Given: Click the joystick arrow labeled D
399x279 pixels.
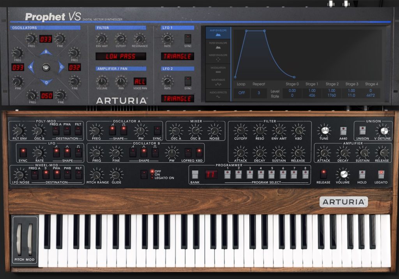Looking at the screenshot, I should coord(46,82).
